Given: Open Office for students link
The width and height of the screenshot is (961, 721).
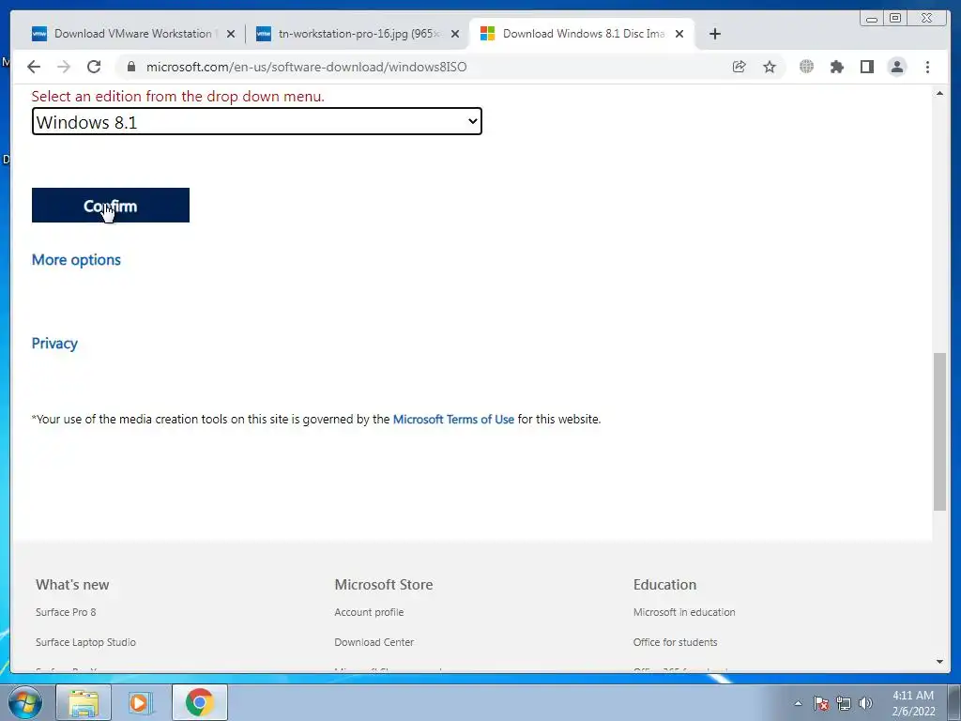Looking at the screenshot, I should [x=675, y=642].
